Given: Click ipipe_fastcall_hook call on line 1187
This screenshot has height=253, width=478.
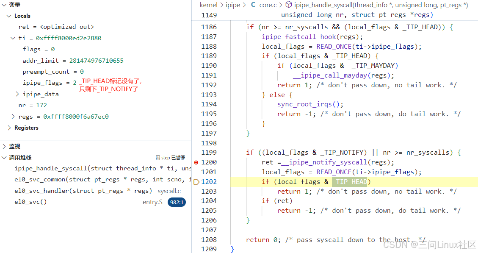Looking at the screenshot, I should [x=299, y=37].
